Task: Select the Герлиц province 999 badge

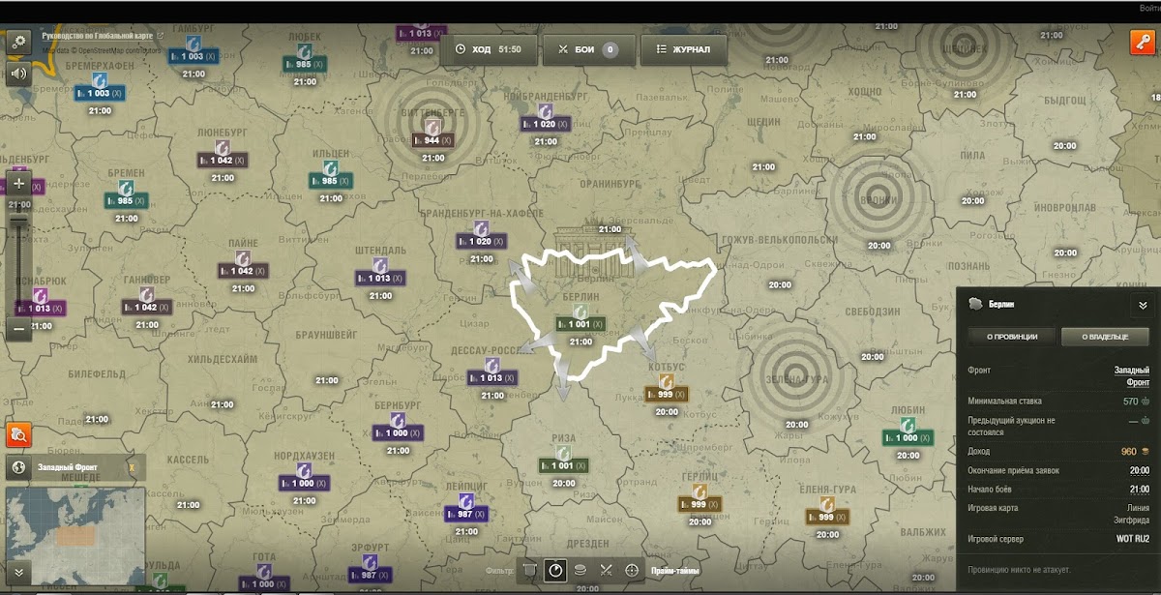Action: (x=699, y=505)
